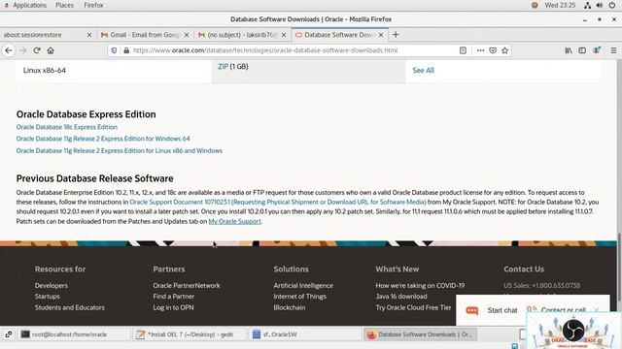The width and height of the screenshot is (622, 349).
Task: Click the See All link
Action: (x=424, y=71)
